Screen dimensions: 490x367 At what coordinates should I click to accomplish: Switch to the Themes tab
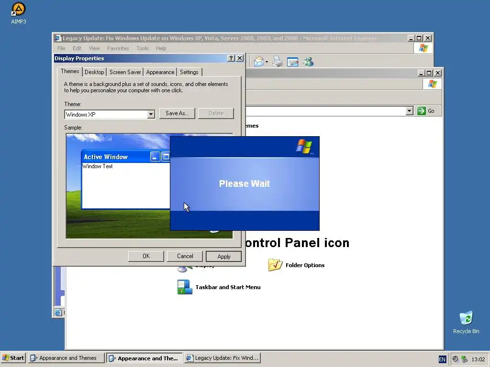coord(70,72)
